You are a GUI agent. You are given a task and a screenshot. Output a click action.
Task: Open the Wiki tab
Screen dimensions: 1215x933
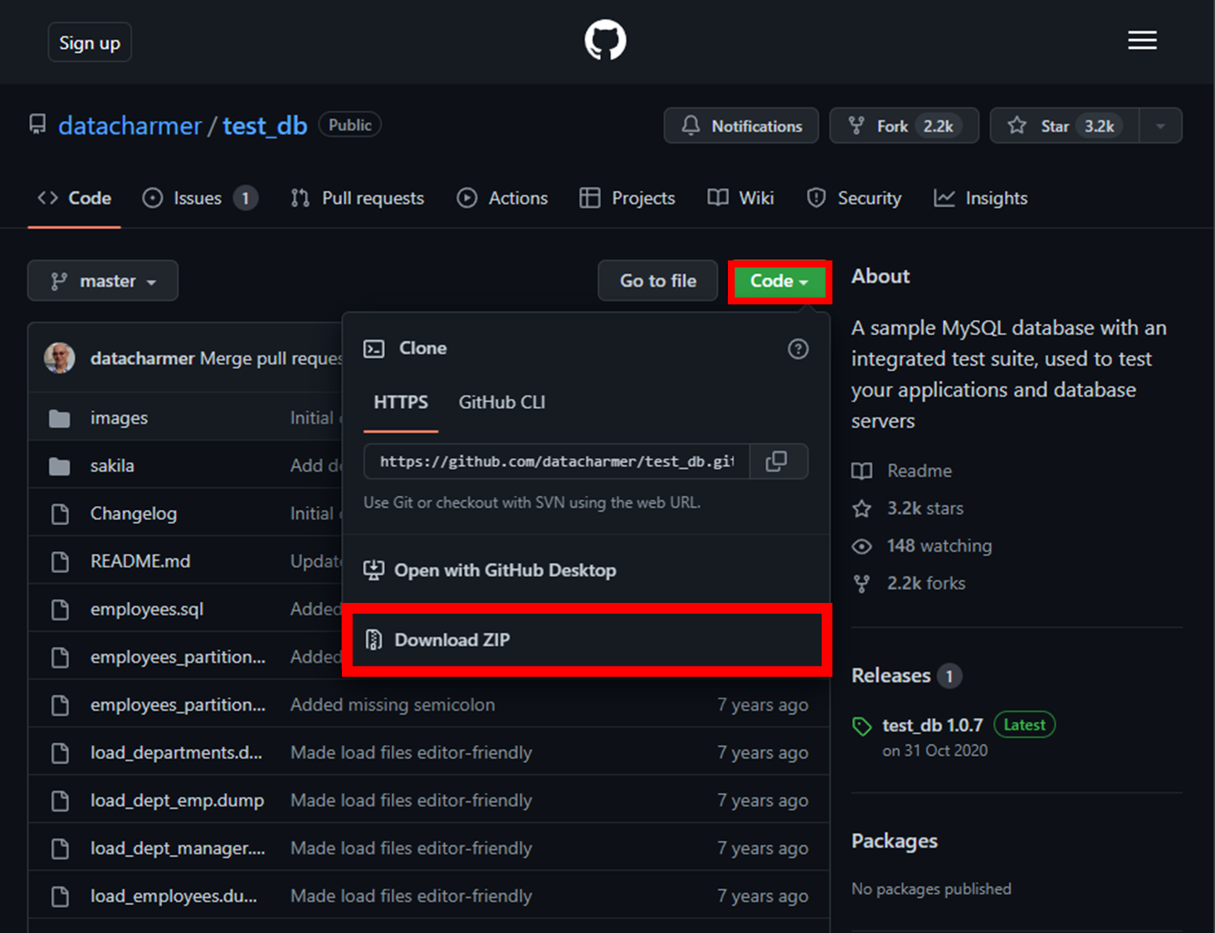pyautogui.click(x=740, y=198)
